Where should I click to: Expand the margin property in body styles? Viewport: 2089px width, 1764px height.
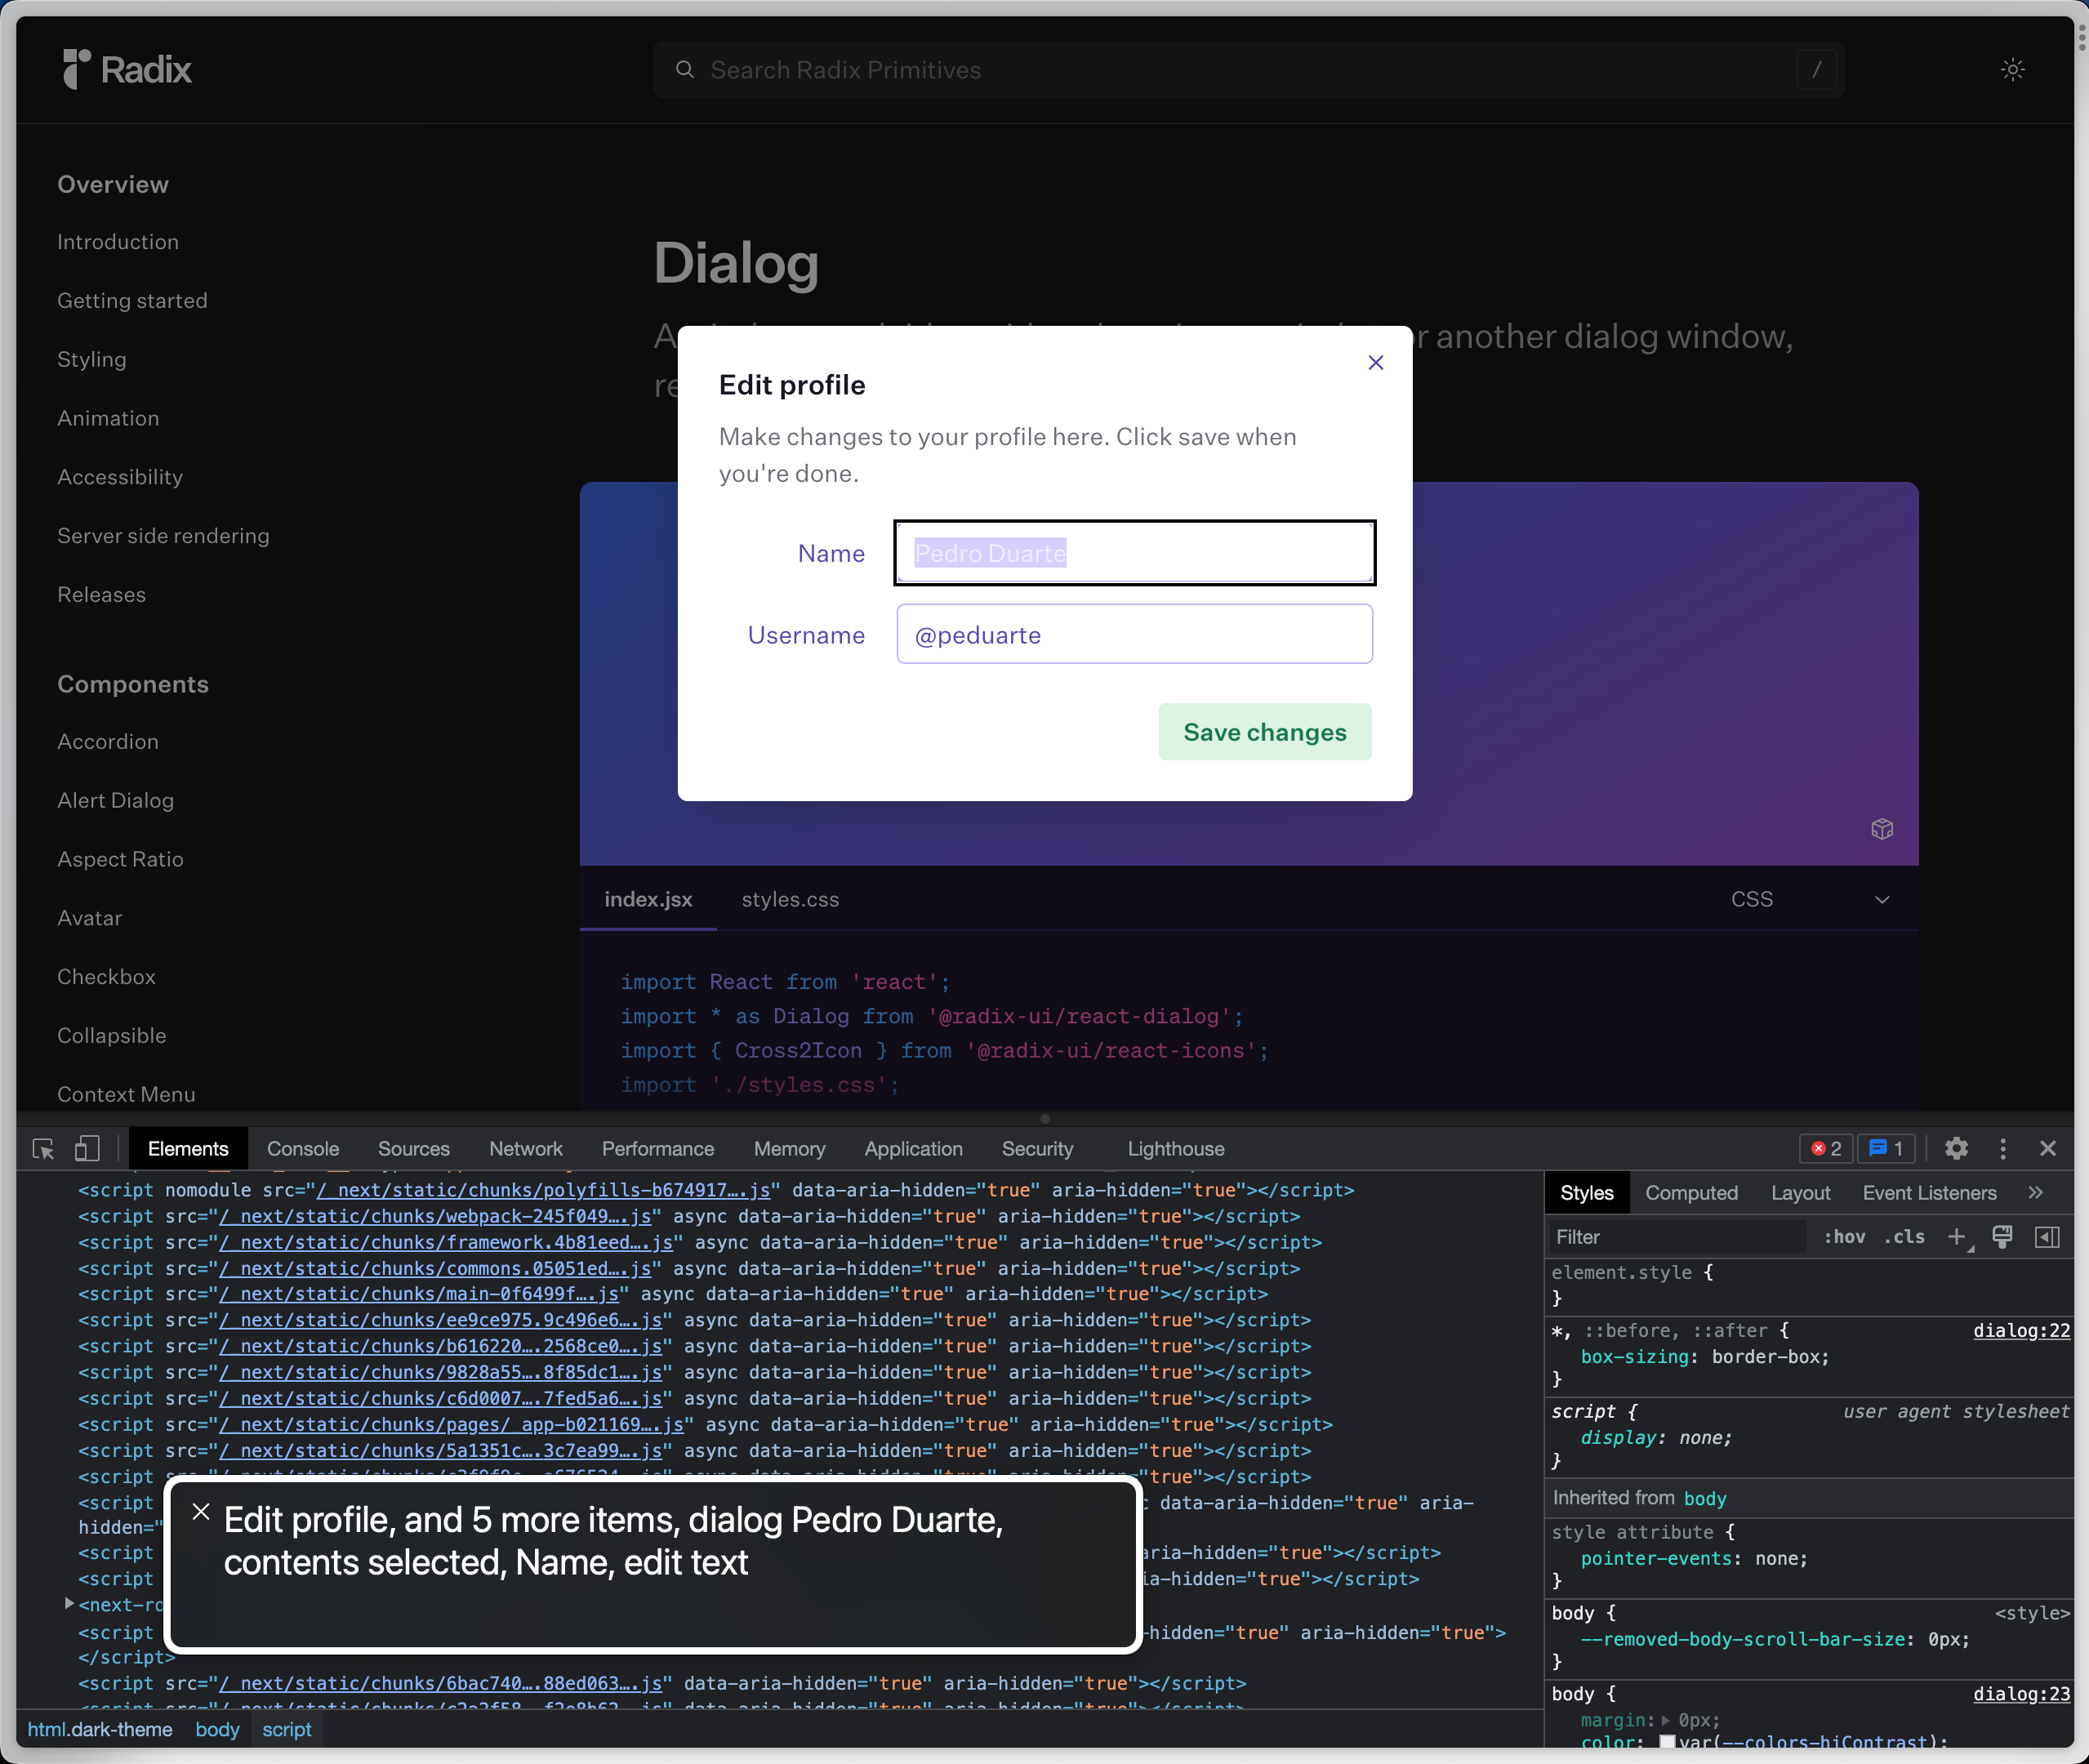1665,1720
